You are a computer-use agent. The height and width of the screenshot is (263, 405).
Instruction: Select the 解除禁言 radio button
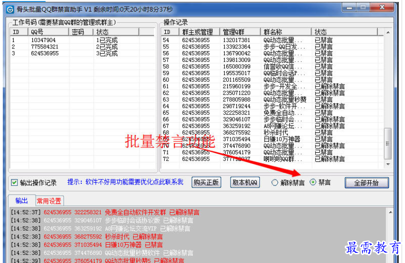pos(275,183)
